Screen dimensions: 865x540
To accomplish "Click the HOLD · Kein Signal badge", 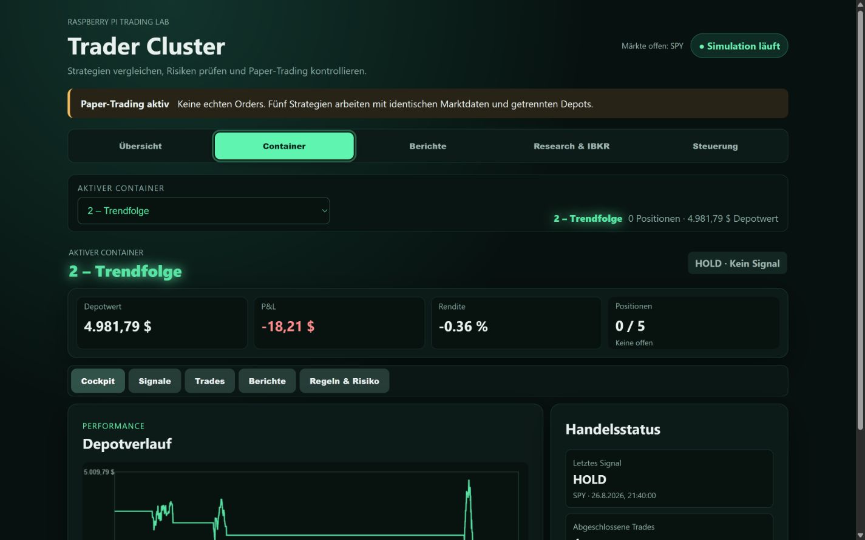I will tap(737, 264).
